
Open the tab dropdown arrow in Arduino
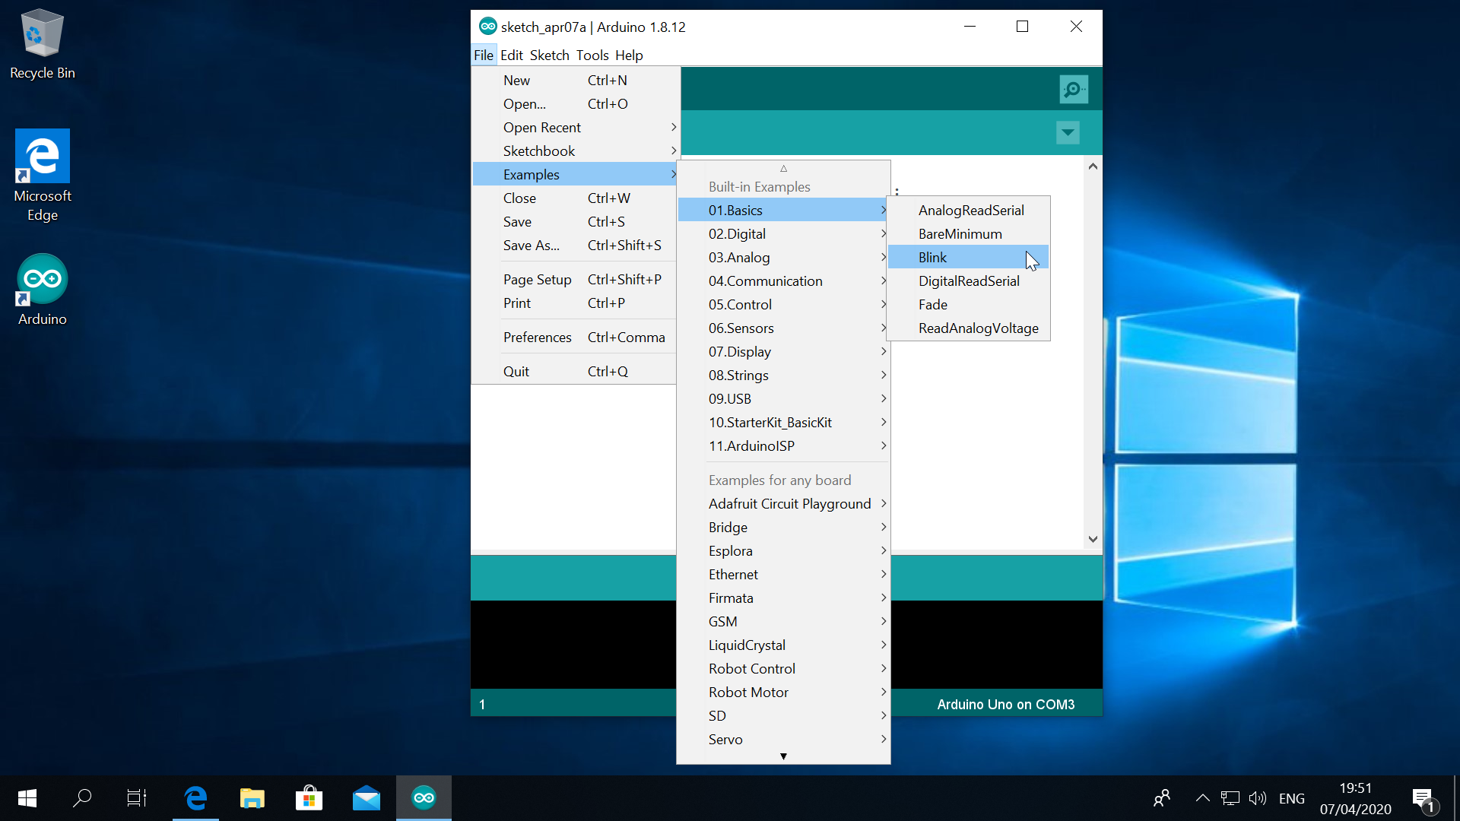1068,133
